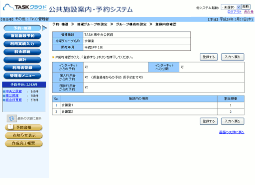Click the 作成完了帳票 button
Image resolution: width=255 pixels, height=185 pixels.
pyautogui.click(x=23, y=143)
